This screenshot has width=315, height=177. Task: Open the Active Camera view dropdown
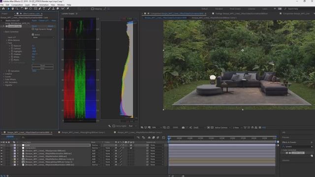222,128
